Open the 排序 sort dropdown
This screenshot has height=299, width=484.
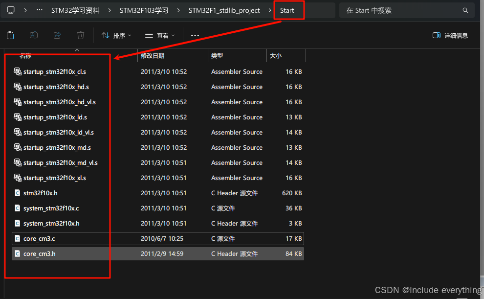click(x=116, y=36)
